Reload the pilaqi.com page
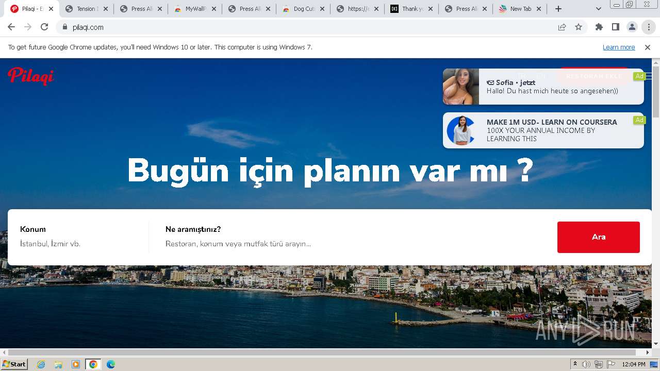 44,27
